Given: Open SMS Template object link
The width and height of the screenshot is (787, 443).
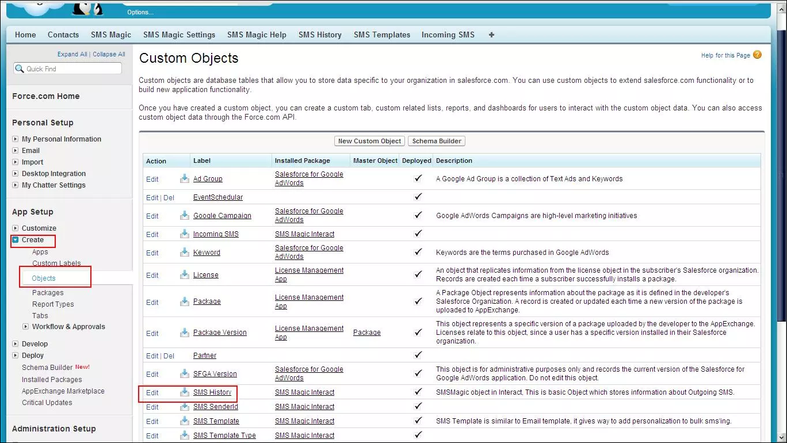Looking at the screenshot, I should click(x=216, y=421).
